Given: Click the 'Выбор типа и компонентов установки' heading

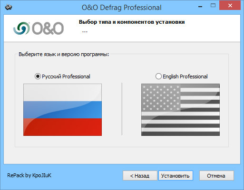Looking at the screenshot, I should [x=132, y=22].
